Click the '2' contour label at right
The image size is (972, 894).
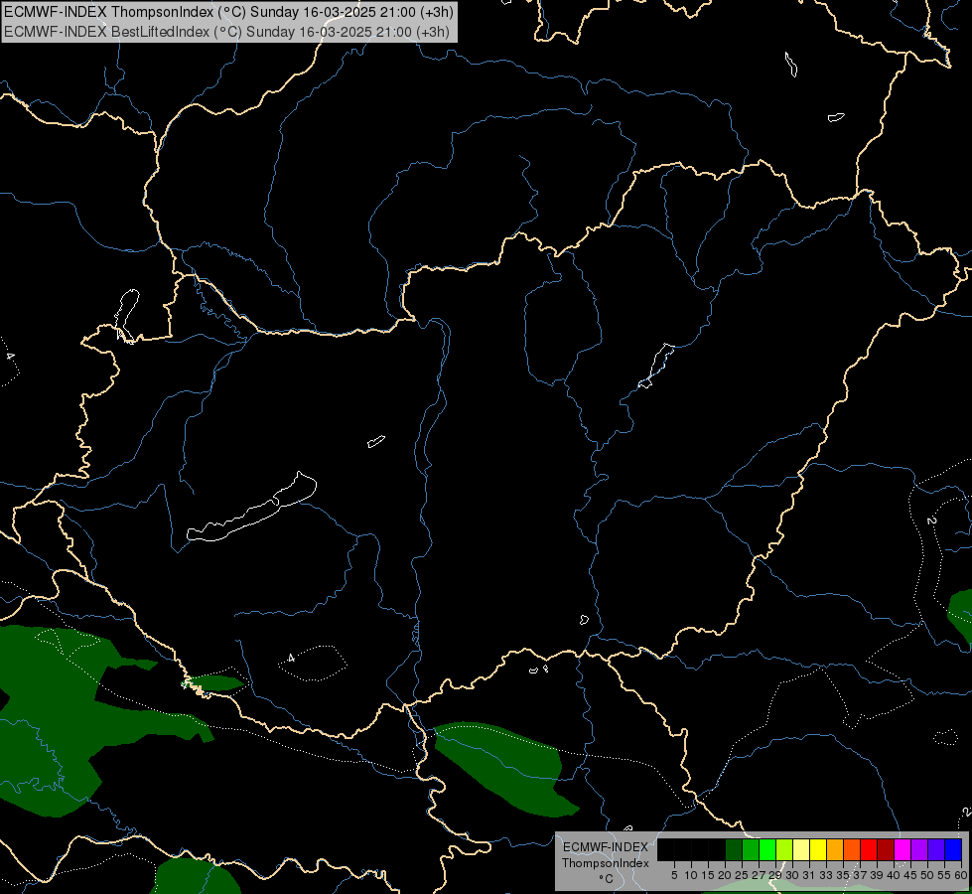[931, 521]
